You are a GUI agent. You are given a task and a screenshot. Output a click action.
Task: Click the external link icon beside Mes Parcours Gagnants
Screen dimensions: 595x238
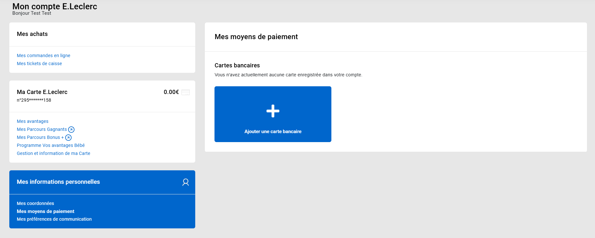tap(71, 130)
